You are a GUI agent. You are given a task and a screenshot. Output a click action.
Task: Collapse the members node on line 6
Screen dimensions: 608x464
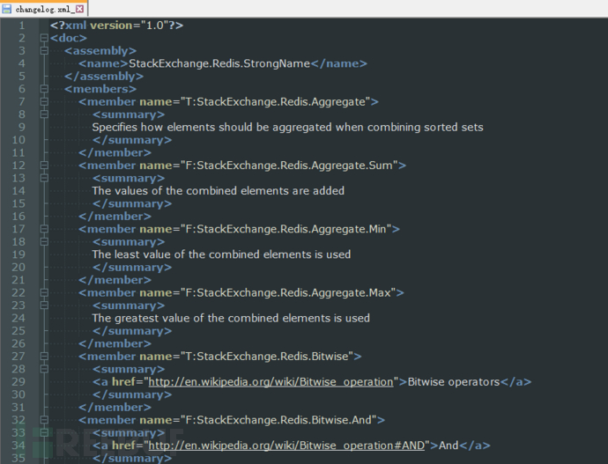44,89
